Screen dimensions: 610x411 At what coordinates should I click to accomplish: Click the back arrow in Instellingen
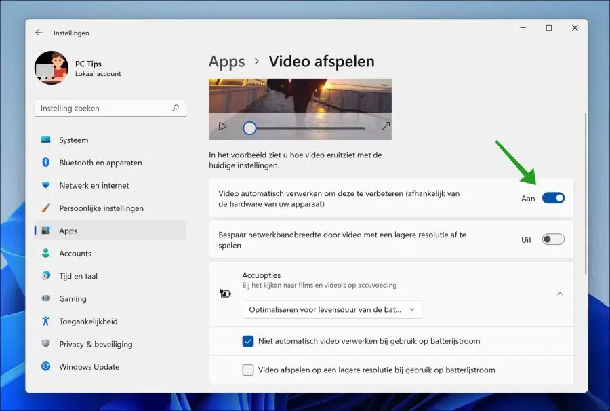point(39,33)
